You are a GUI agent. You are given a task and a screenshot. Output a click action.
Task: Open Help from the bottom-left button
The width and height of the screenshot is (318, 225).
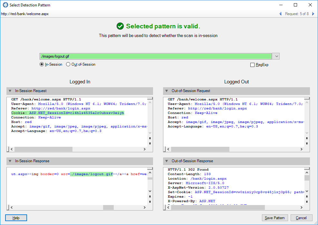(16, 218)
